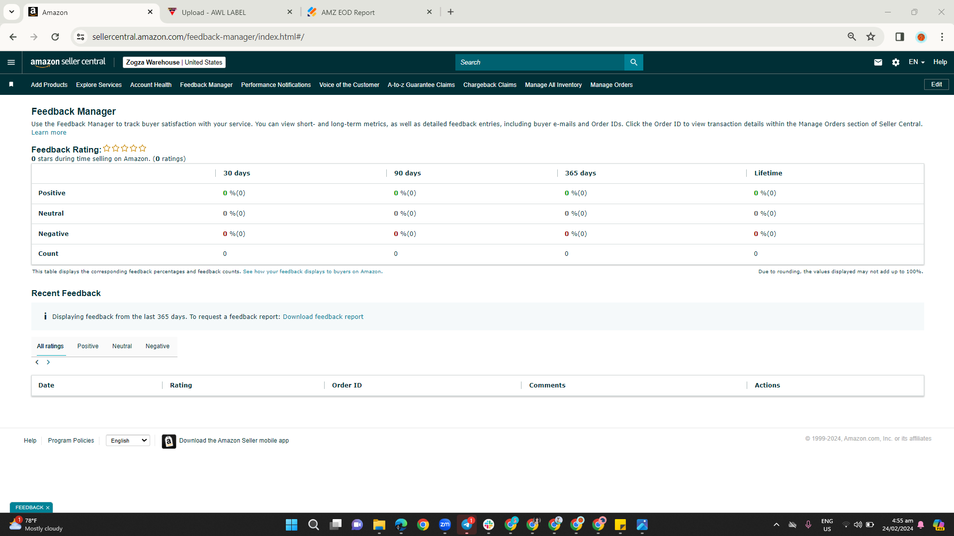This screenshot has height=536, width=954.
Task: Click the weather widget in the taskbar
Action: click(x=36, y=525)
